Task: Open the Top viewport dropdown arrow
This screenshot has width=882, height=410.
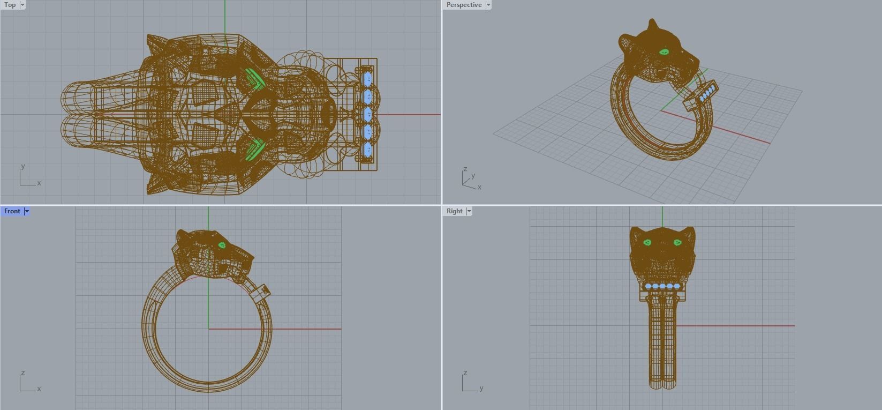Action: 22,5
